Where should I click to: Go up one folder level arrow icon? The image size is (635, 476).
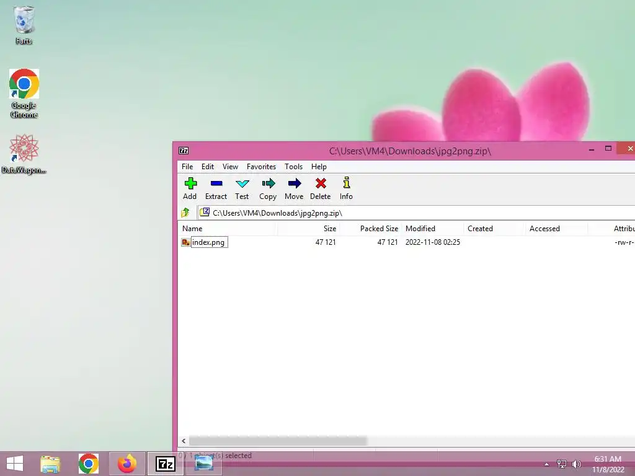(x=185, y=213)
